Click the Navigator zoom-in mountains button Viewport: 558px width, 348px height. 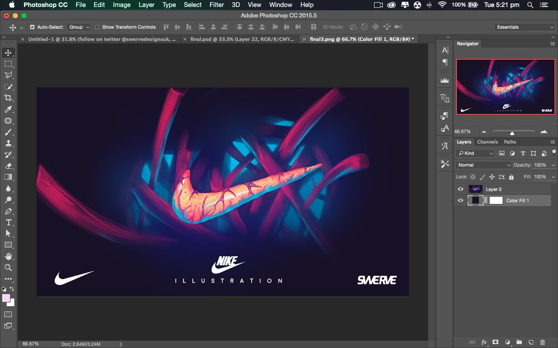544,132
